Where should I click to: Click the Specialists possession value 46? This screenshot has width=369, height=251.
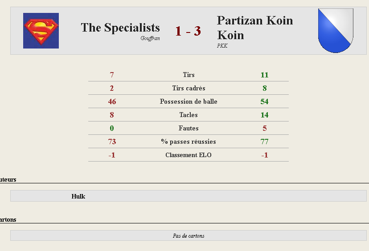click(112, 101)
